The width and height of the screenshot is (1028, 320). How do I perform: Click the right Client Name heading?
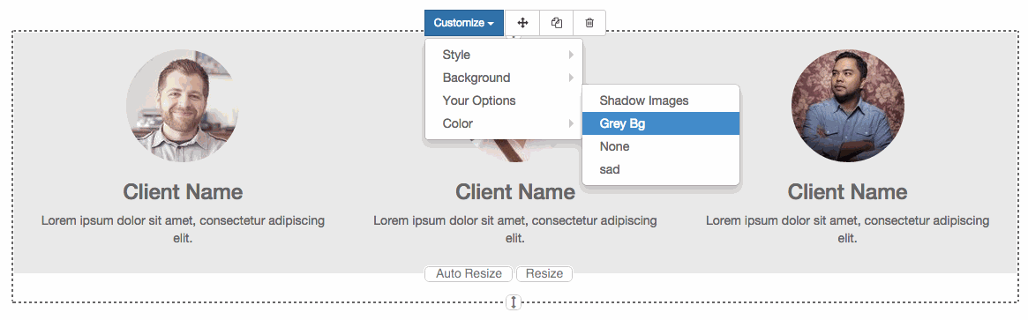click(848, 192)
